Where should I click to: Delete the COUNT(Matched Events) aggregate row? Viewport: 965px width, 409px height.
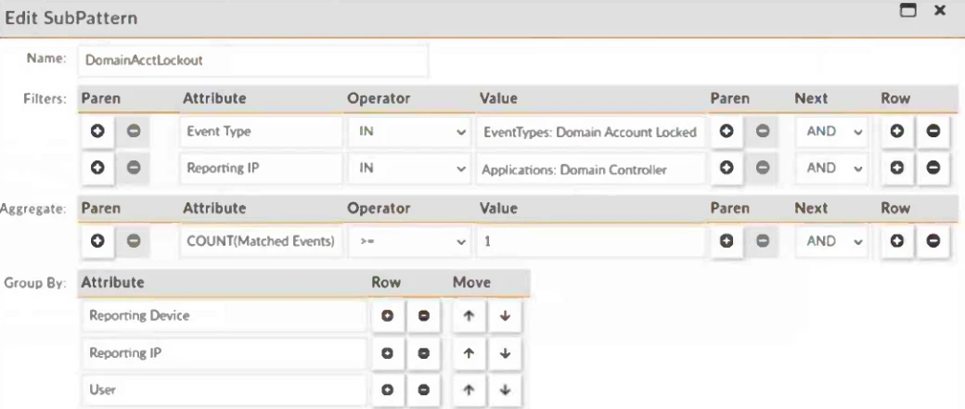tap(933, 243)
